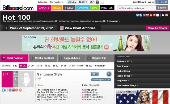Pin the Hot 100 chart using header Pinterest icon
Screen dimensions: 170x104
pyautogui.click(x=154, y=15)
